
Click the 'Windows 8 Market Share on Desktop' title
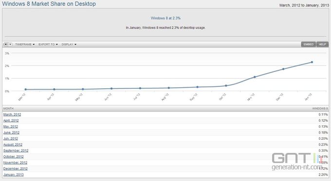(x=49, y=4)
